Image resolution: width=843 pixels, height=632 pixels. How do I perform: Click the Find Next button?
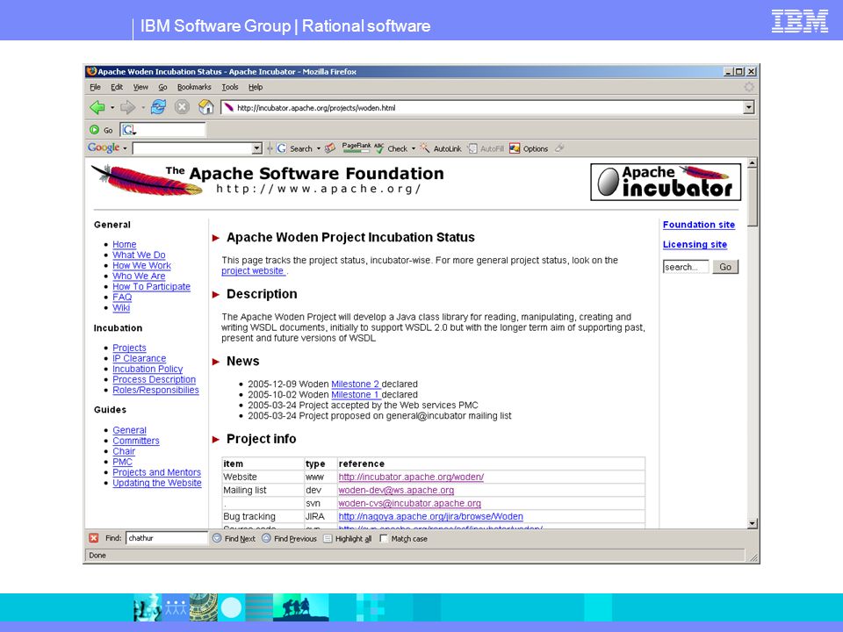[234, 538]
